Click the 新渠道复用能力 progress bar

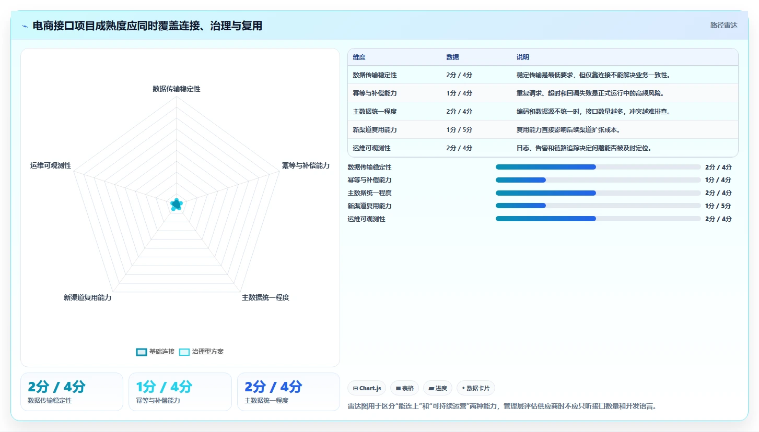[598, 206]
